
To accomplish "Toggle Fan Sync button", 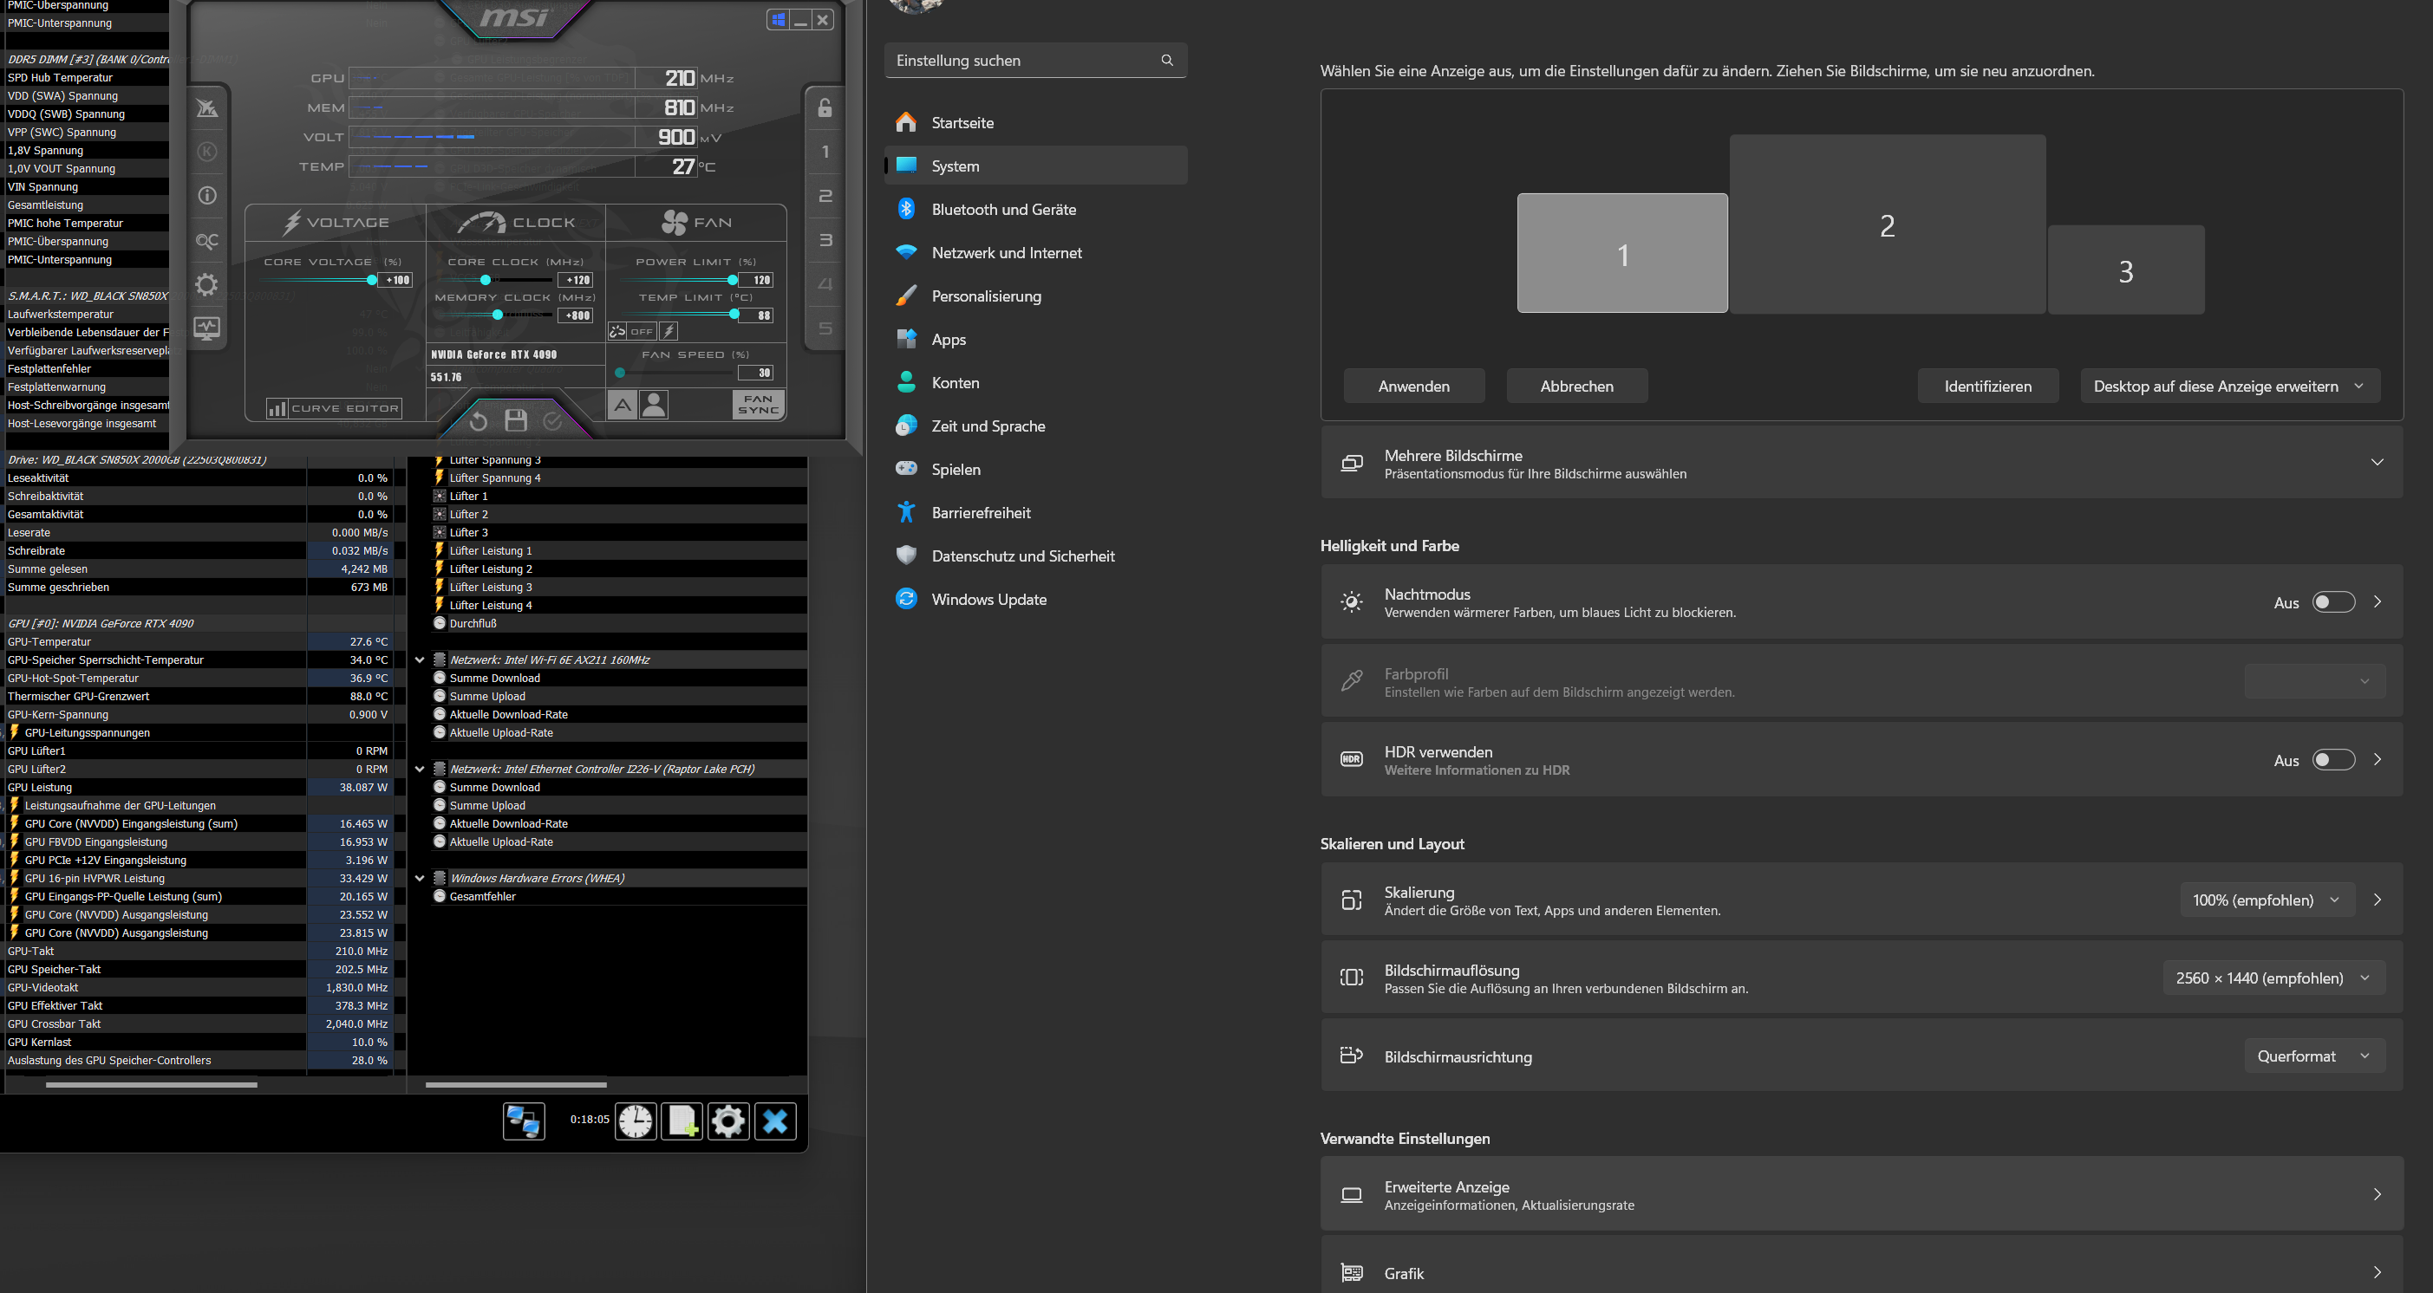I will point(758,405).
